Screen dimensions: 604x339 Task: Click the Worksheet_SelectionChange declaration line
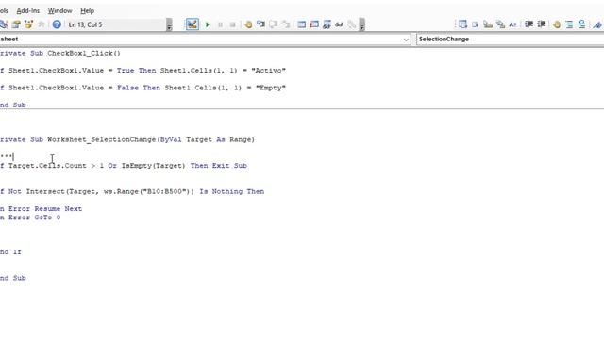(x=127, y=139)
